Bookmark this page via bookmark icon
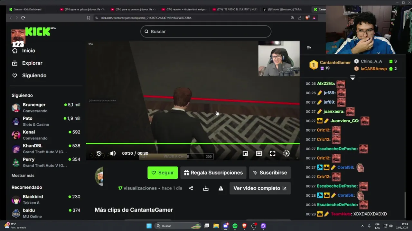 coord(89,18)
